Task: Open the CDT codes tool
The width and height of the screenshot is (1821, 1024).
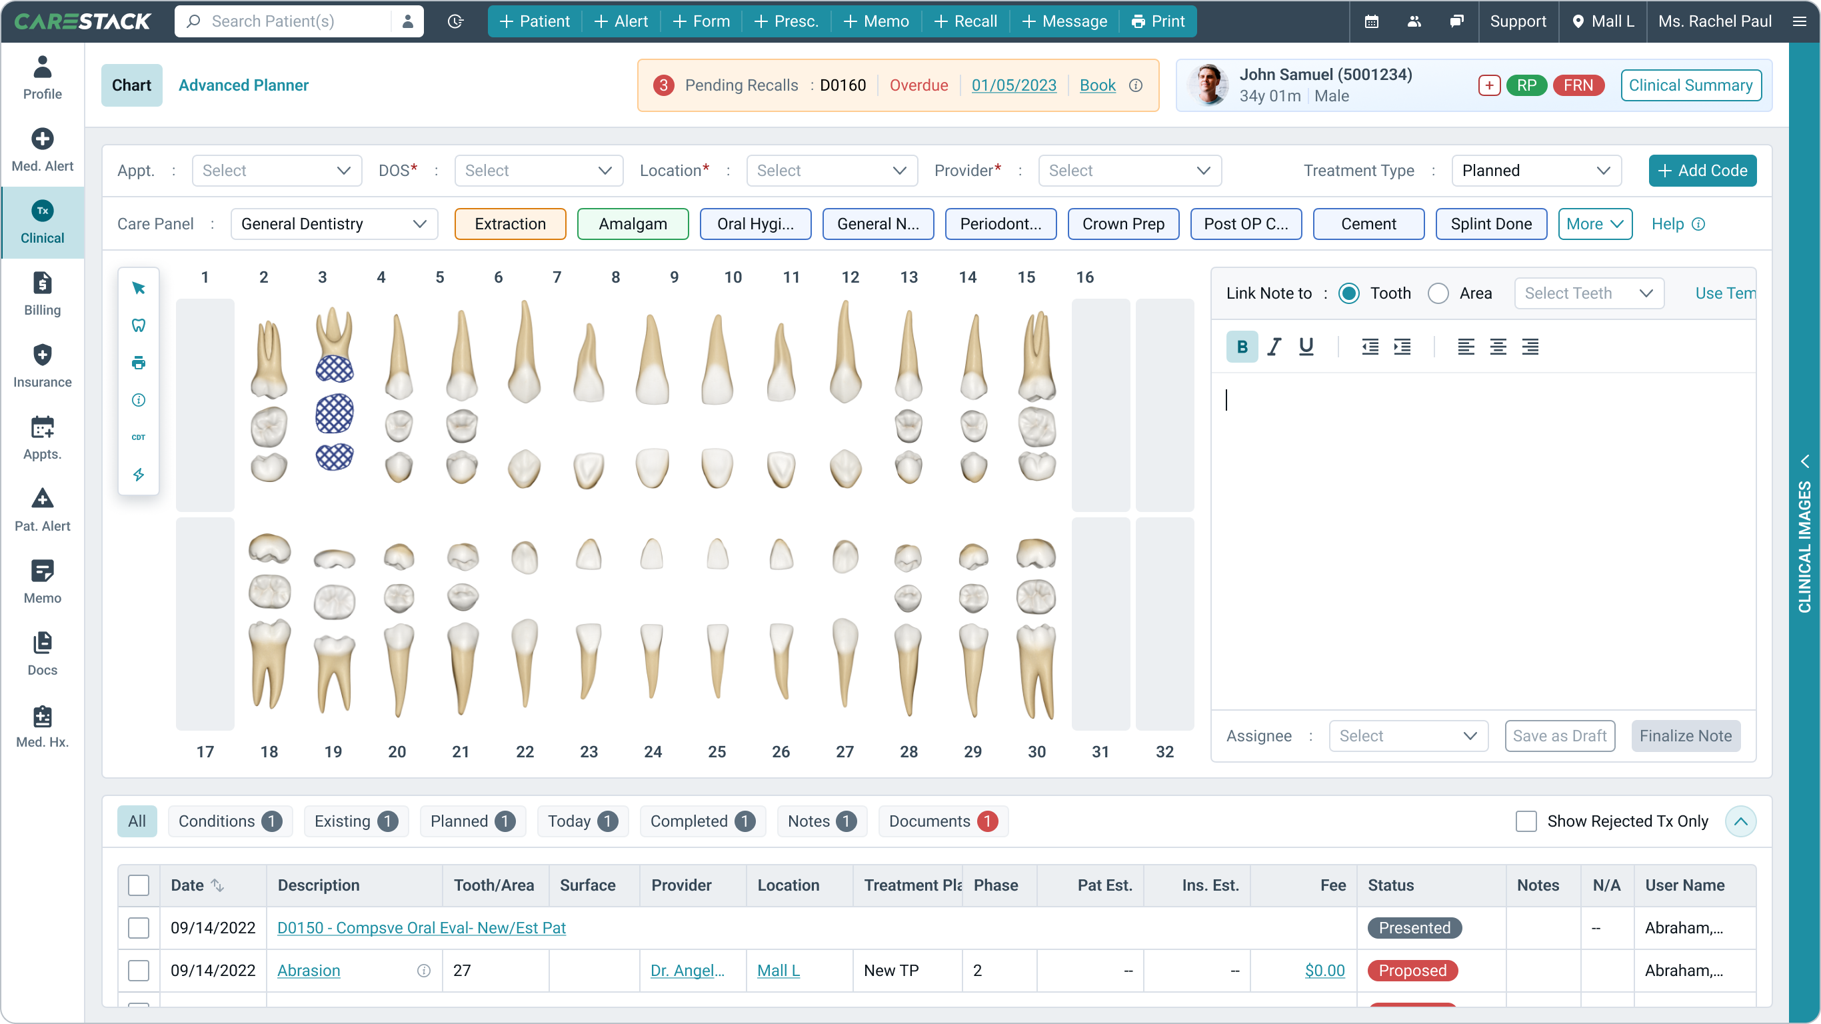Action: tap(139, 437)
